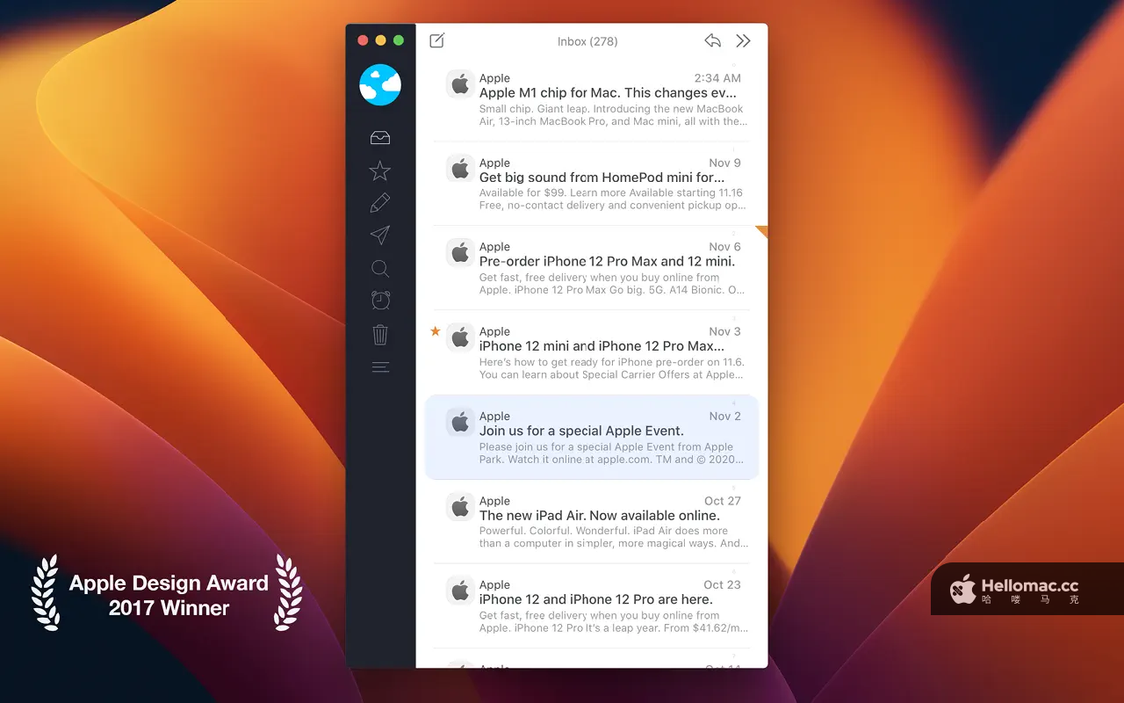Image resolution: width=1124 pixels, height=703 pixels.
Task: Open Sent via paper plane icon
Action: pos(380,236)
